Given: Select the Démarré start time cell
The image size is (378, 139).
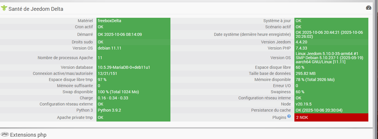Looking at the screenshot, I should tap(120, 34).
